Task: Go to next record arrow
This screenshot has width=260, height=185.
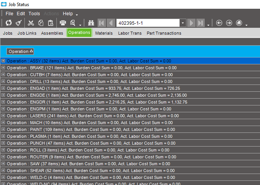Action: pos(191,23)
